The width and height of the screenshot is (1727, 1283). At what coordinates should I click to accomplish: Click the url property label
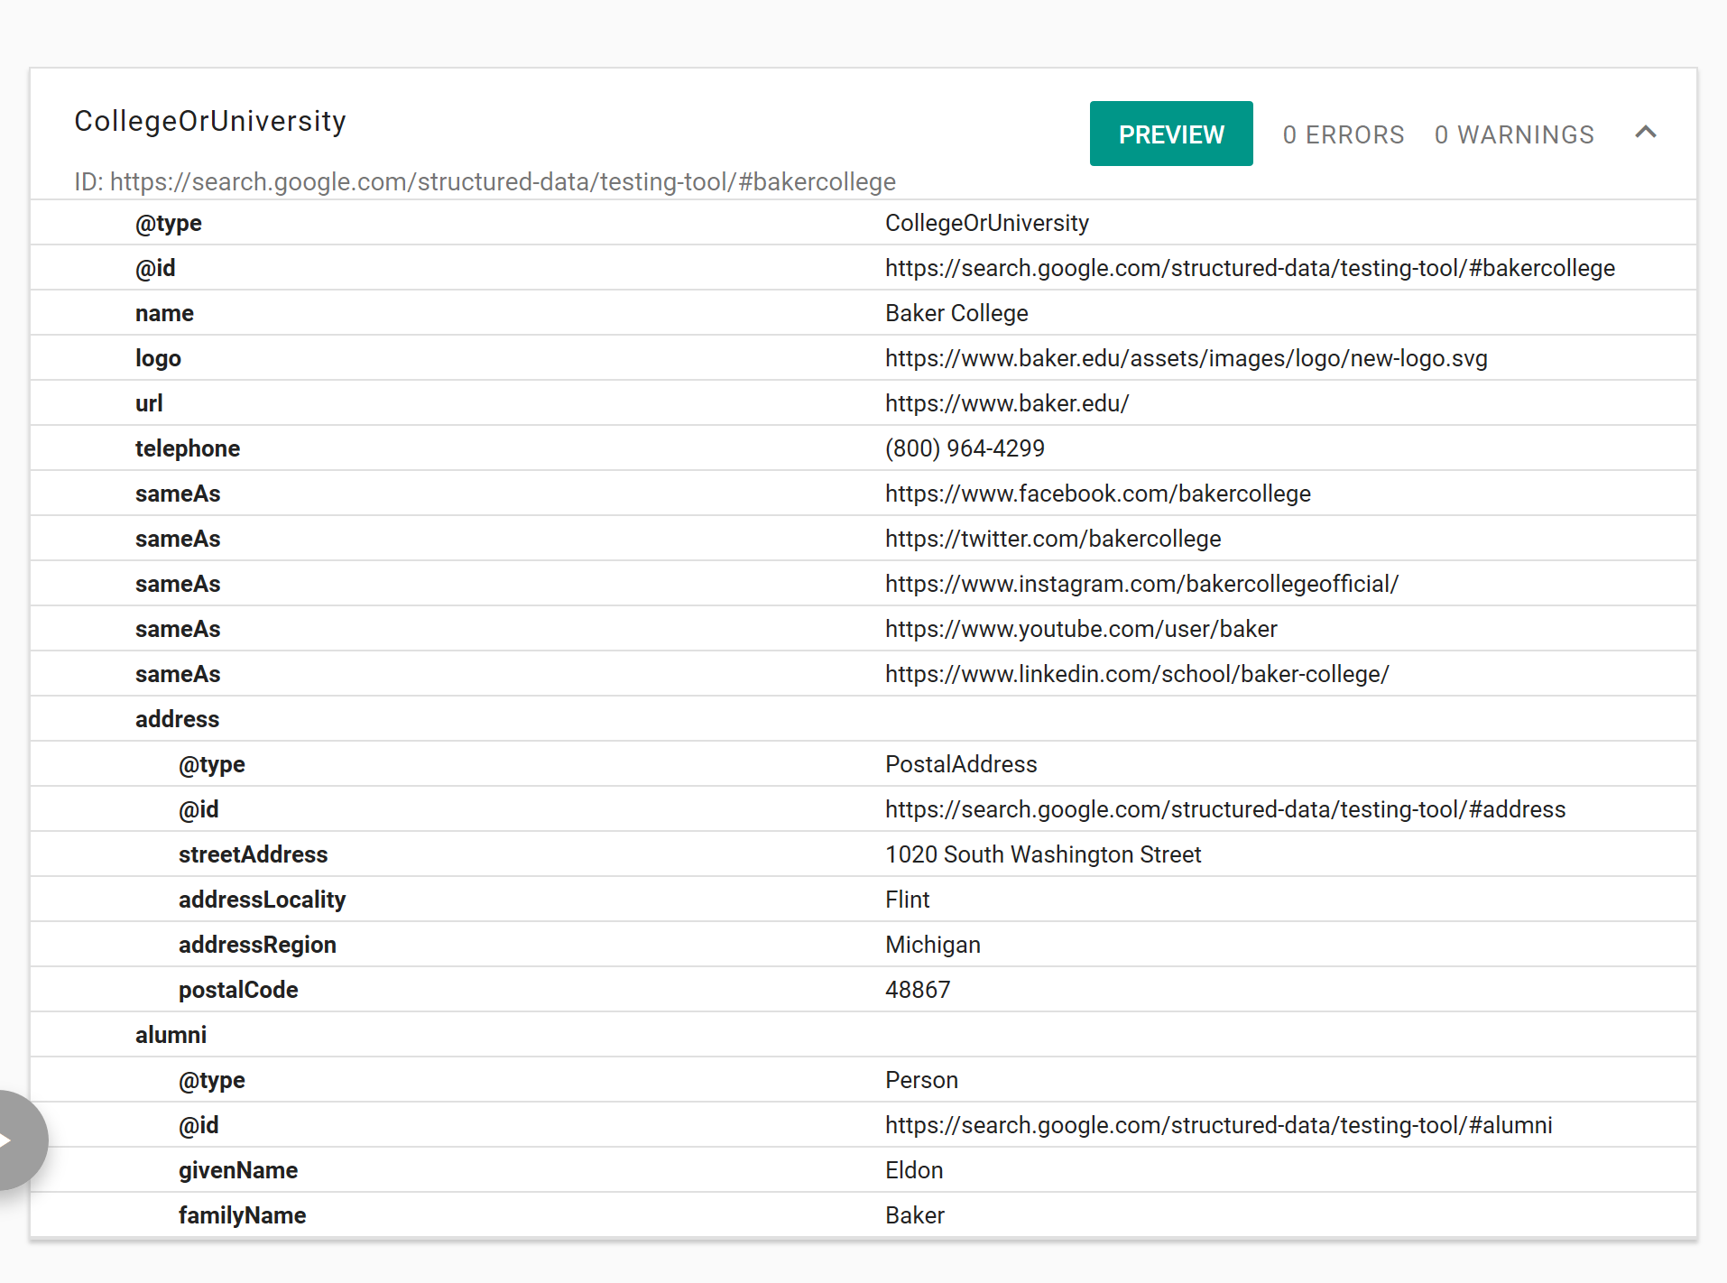[149, 403]
